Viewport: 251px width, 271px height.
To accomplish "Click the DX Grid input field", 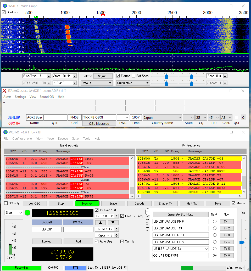I will coord(78,229).
